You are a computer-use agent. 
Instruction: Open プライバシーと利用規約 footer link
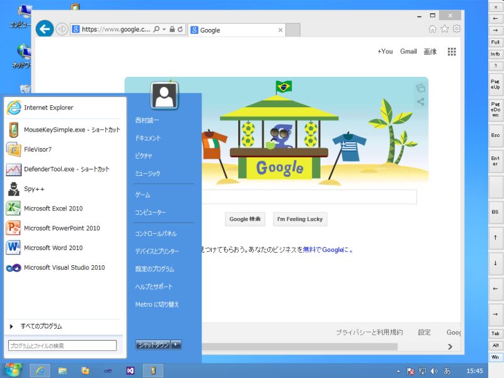(369, 333)
